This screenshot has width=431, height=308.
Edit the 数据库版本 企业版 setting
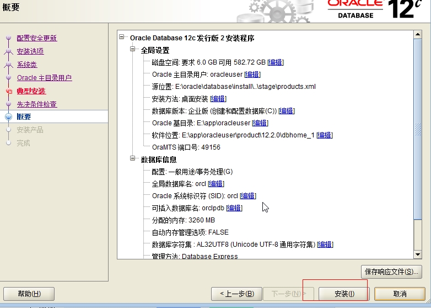point(287,110)
